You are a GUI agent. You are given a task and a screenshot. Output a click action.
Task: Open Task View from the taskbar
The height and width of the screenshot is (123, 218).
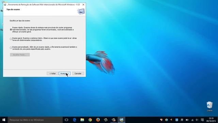(x=66, y=120)
